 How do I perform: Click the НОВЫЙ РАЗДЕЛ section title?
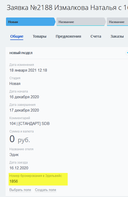pos(21,53)
